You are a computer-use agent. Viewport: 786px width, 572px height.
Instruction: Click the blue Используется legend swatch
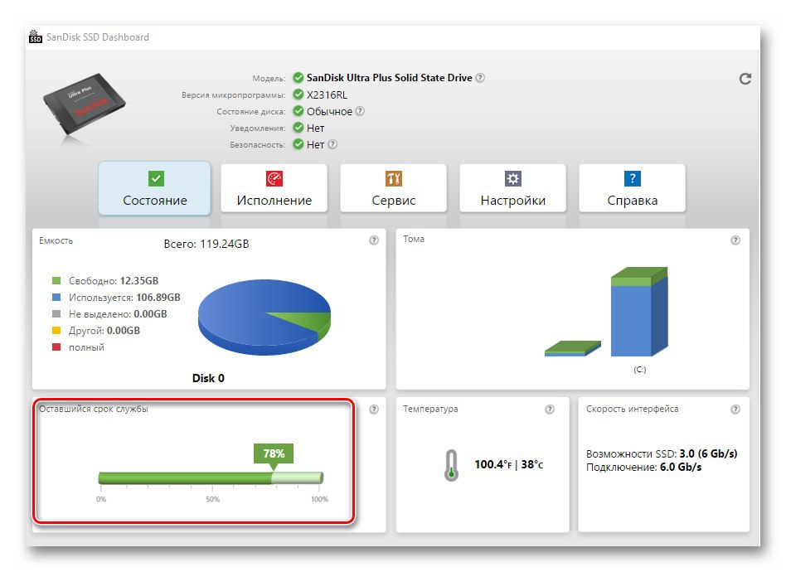coord(56,298)
